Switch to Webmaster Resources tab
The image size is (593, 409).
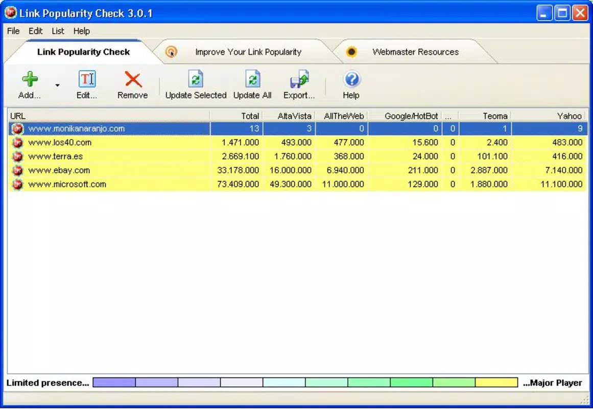(415, 52)
